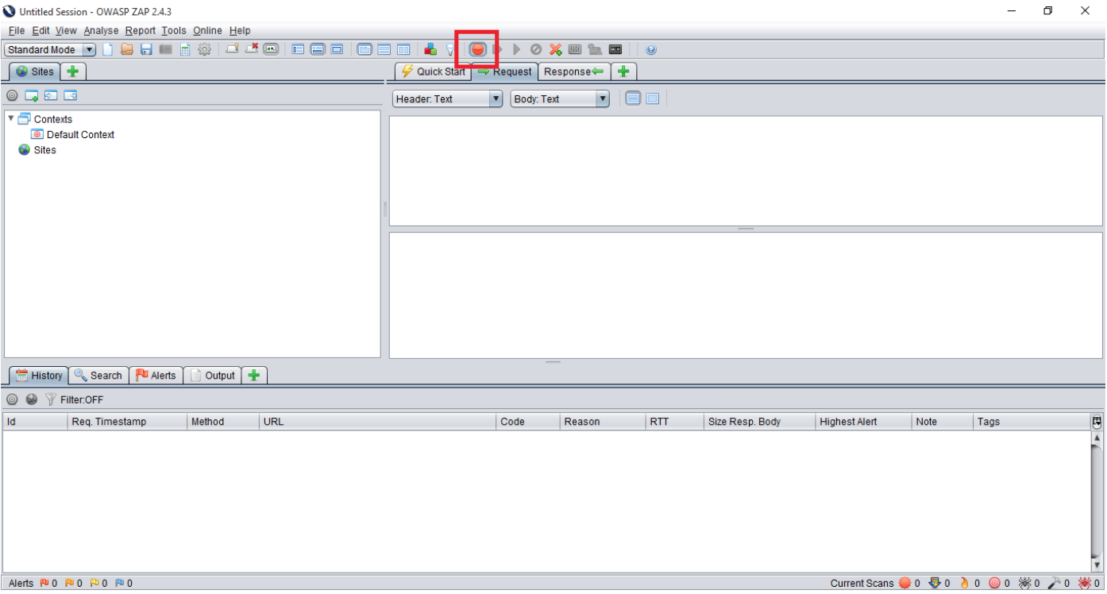1107x594 pixels.
Task: Toggle request and response panels side by side
Action: coord(403,50)
